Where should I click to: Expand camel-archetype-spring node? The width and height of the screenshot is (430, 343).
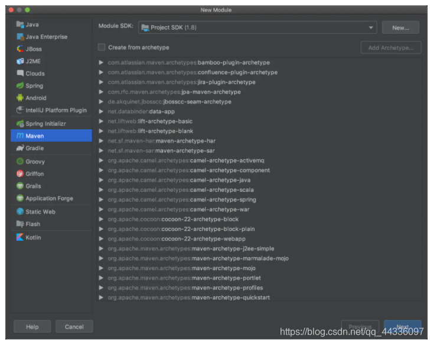(x=101, y=200)
